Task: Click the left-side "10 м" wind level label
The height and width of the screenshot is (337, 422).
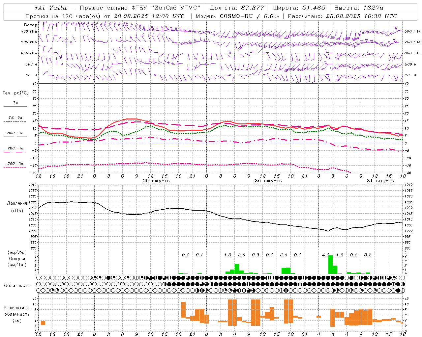Action: 31,75
